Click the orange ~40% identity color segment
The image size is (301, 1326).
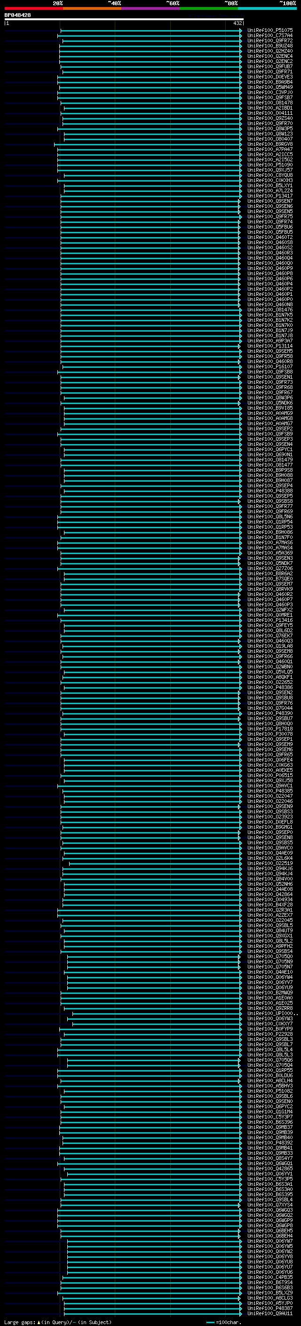pos(92,8)
